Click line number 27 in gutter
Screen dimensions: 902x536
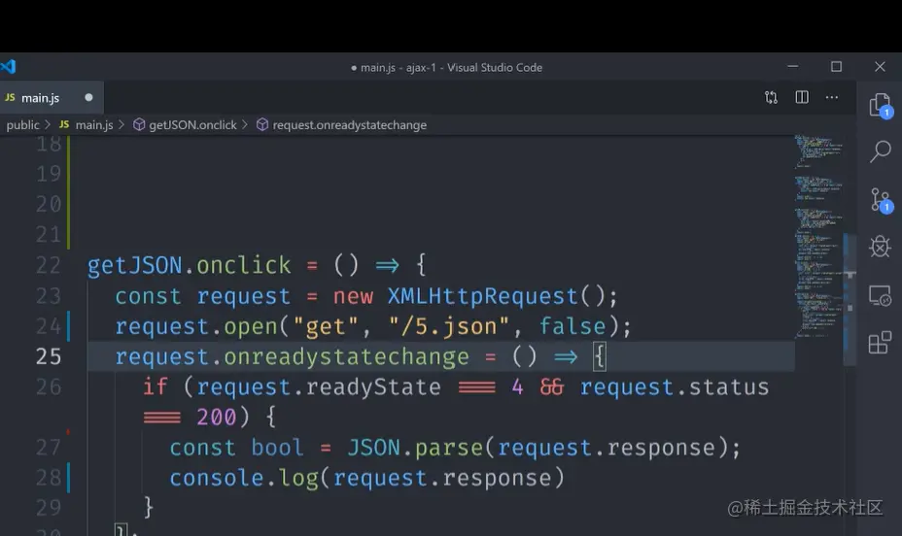(x=49, y=448)
